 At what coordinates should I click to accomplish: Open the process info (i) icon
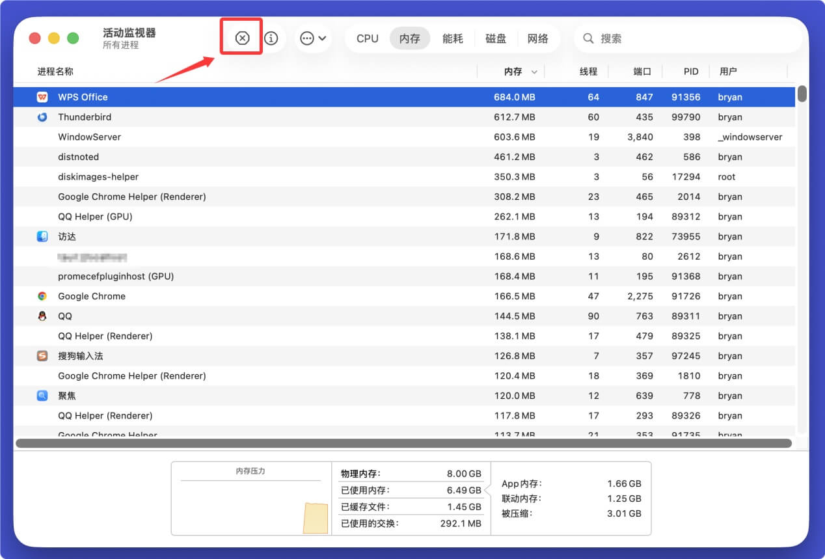point(271,38)
